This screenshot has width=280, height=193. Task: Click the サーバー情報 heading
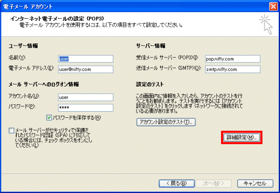[150, 46]
